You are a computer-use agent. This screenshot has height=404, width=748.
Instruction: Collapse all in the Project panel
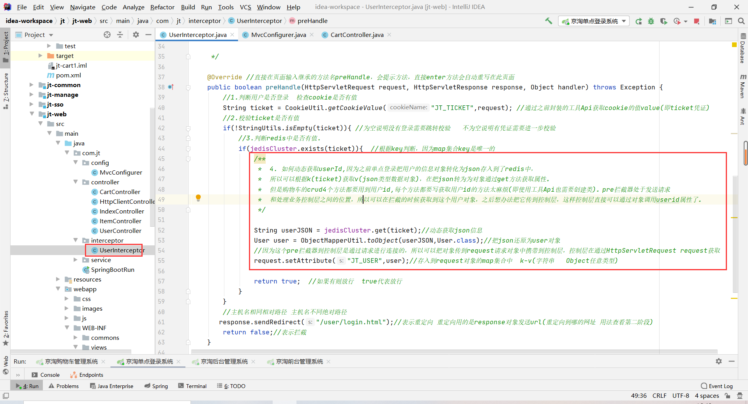click(x=120, y=35)
